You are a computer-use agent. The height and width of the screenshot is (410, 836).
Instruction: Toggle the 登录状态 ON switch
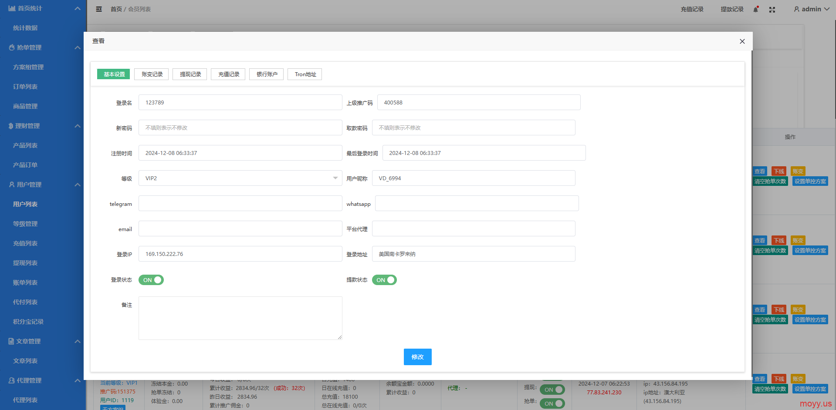[151, 280]
